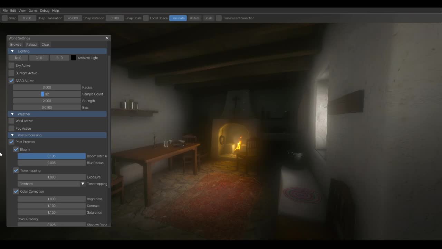Image resolution: width=442 pixels, height=249 pixels.
Task: Open the Debug menu
Action: (x=45, y=11)
